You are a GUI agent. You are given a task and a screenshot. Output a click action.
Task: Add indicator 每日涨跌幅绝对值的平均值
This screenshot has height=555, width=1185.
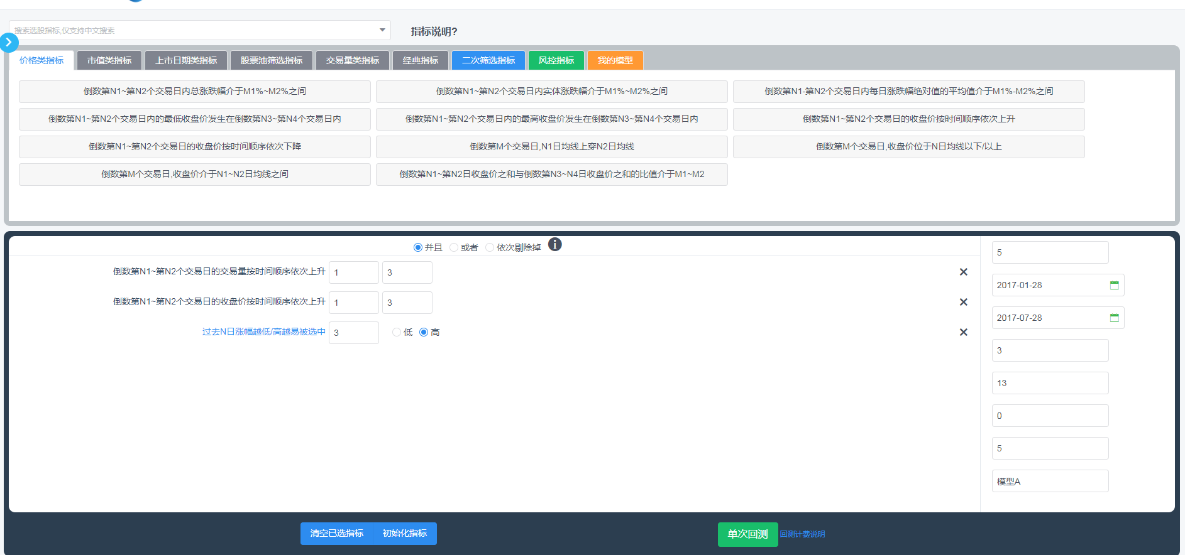pyautogui.click(x=909, y=92)
